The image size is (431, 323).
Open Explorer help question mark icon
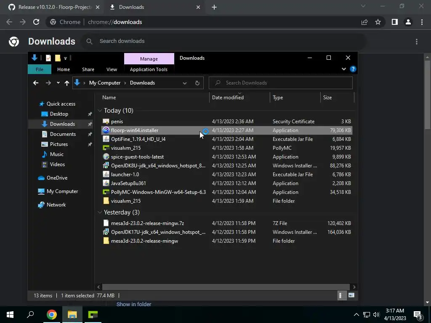pyautogui.click(x=353, y=69)
